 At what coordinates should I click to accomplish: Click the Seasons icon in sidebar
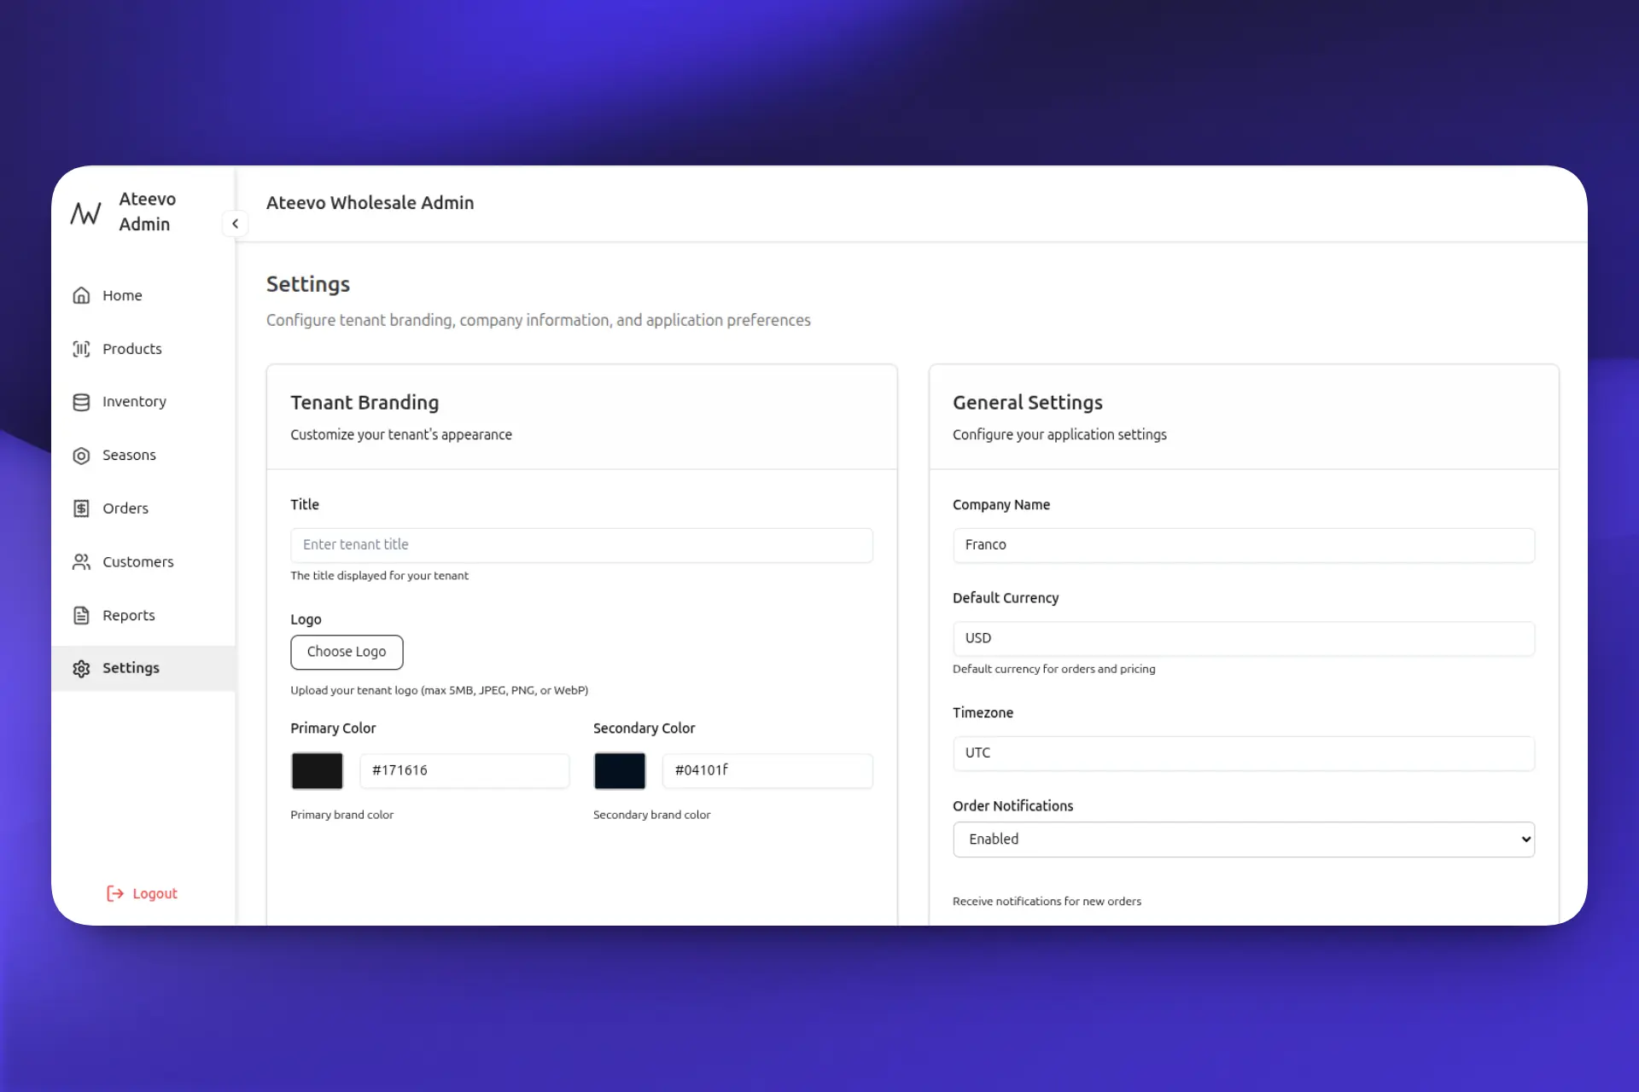(x=81, y=456)
